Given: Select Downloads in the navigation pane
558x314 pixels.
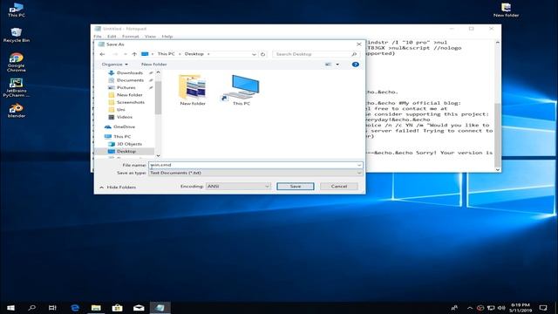Looking at the screenshot, I should [130, 73].
